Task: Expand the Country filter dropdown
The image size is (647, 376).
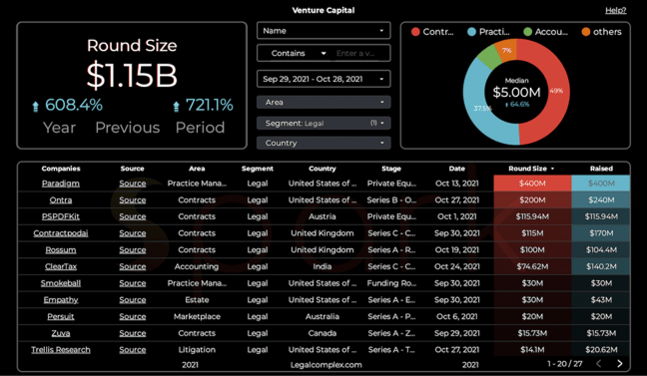Action: 323,143
